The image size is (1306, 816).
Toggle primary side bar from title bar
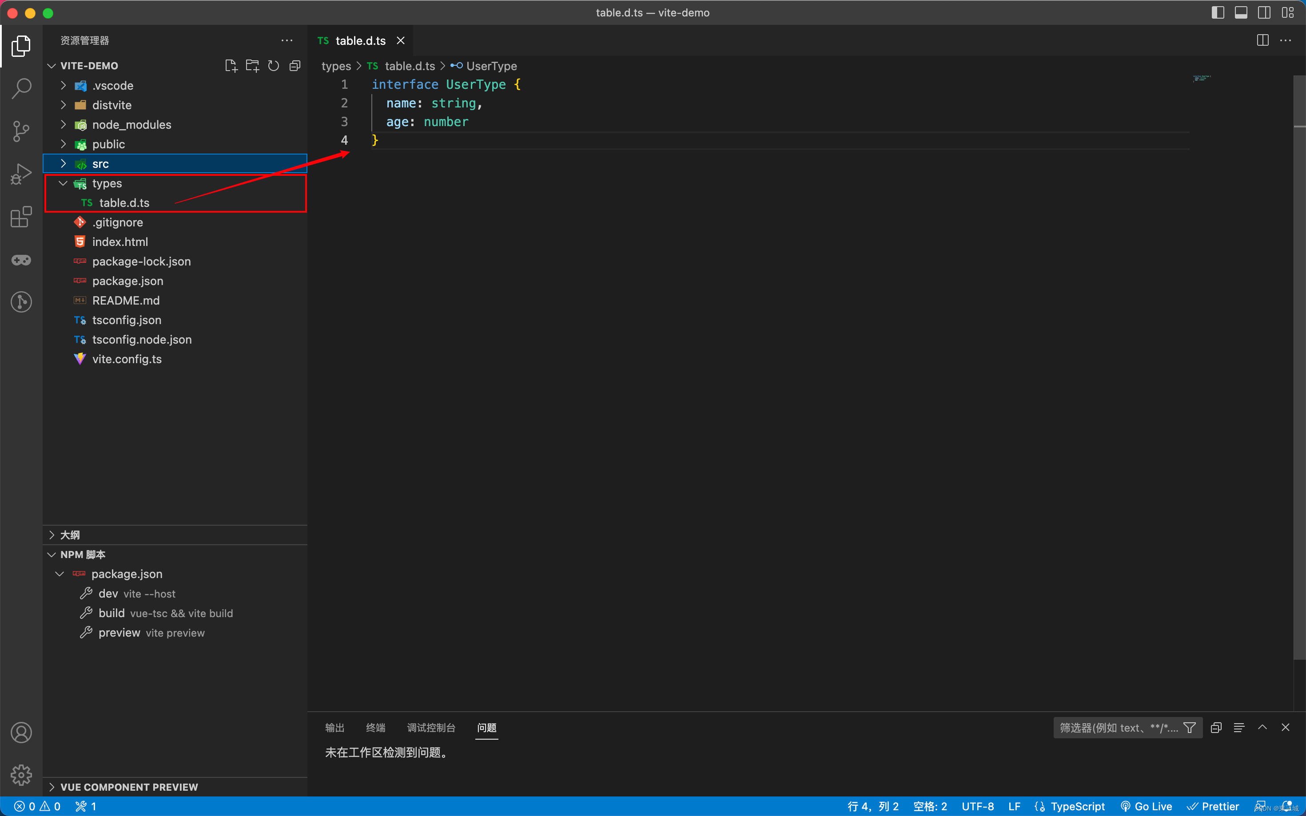point(1218,12)
